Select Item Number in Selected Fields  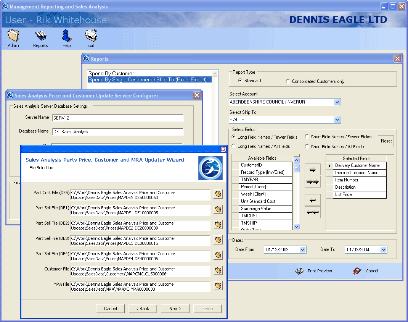click(360, 180)
